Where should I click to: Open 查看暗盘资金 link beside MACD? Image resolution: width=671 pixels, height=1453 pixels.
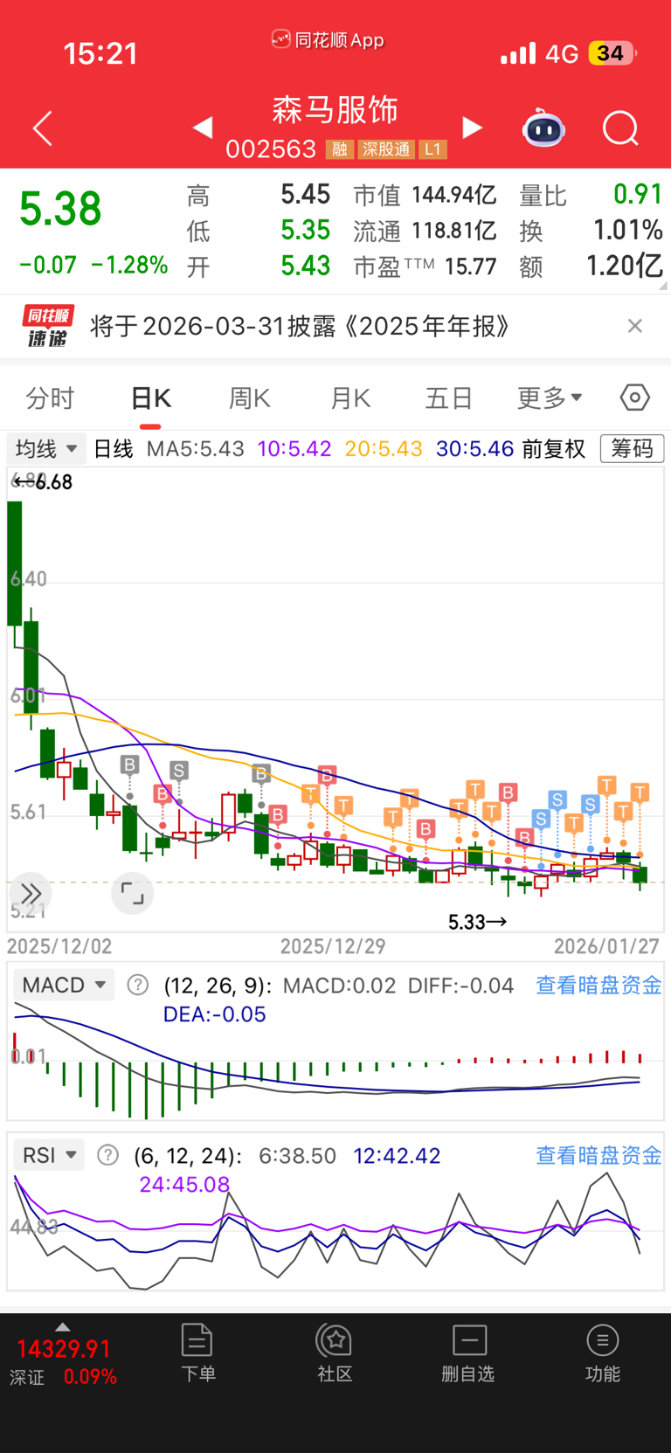(x=598, y=986)
